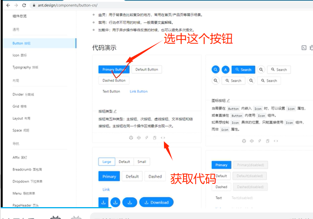Click Text button in disabled demo
Screen dimensions: 313x219
click(x=219, y=198)
